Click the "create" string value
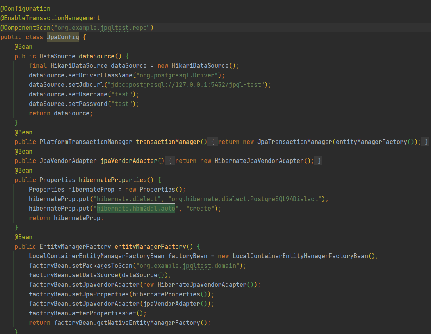 200,208
